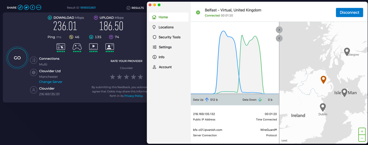Rate provider with the third star

point(126,77)
